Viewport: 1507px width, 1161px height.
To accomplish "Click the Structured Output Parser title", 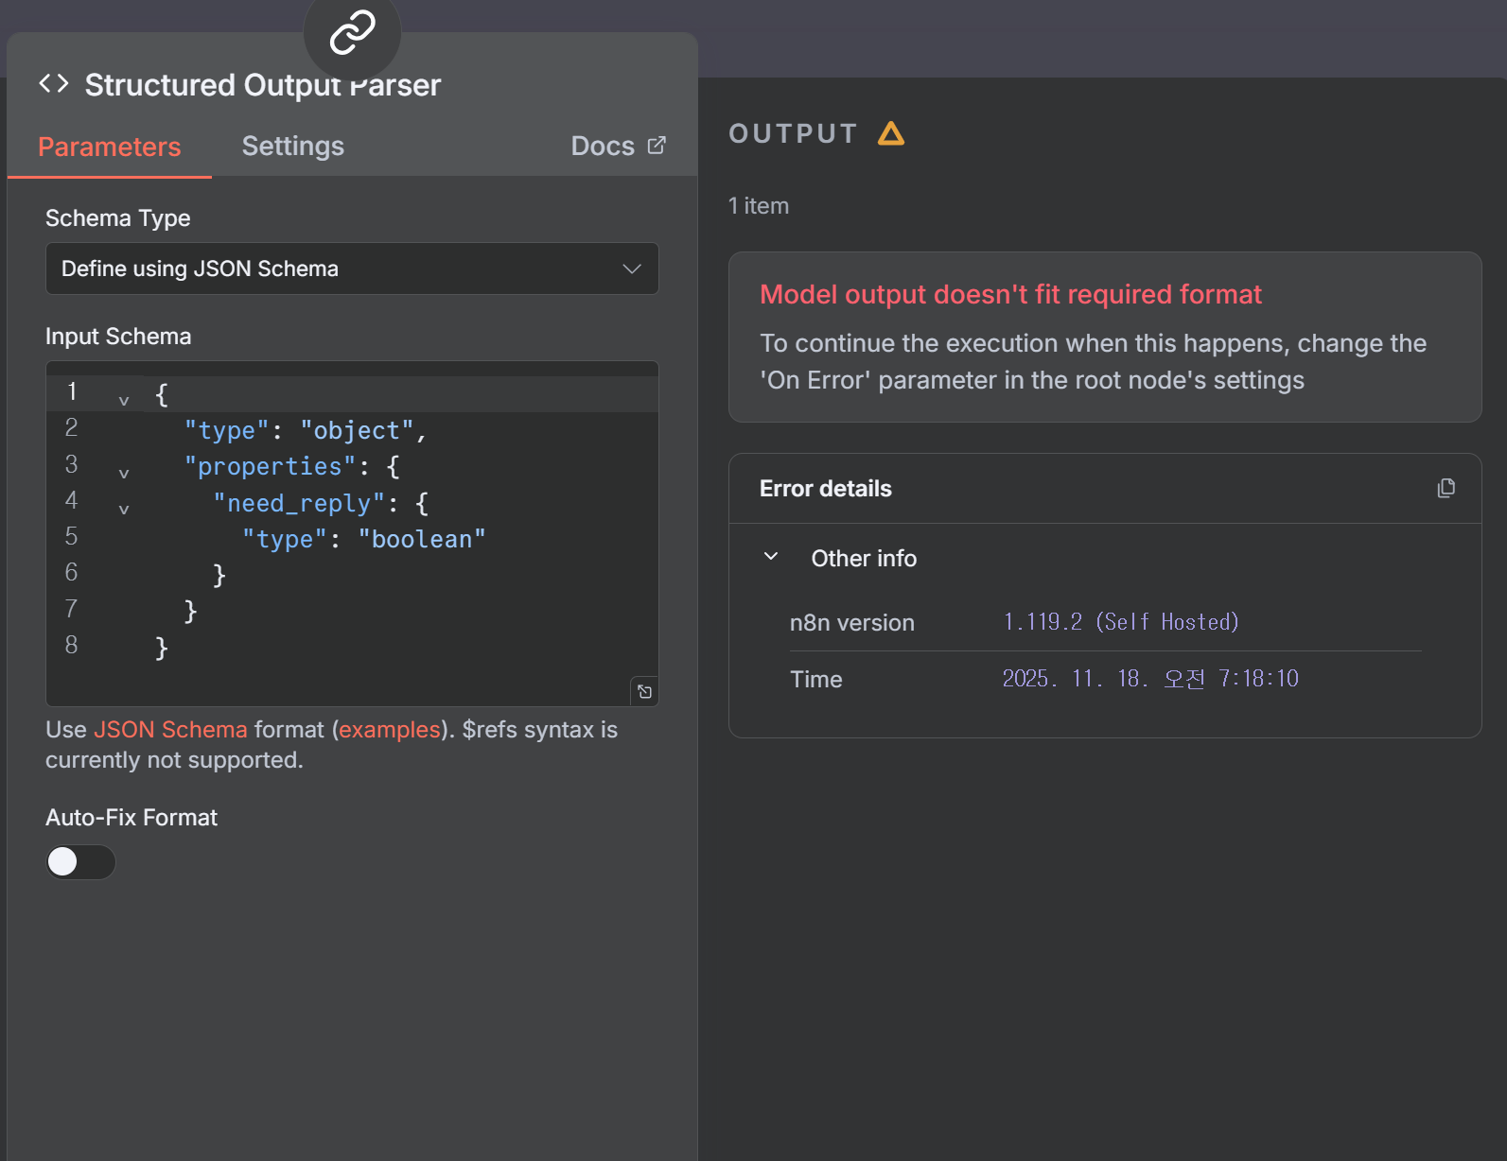I will (262, 85).
